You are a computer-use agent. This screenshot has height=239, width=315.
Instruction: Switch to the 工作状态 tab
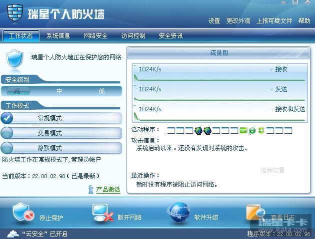tap(21, 36)
